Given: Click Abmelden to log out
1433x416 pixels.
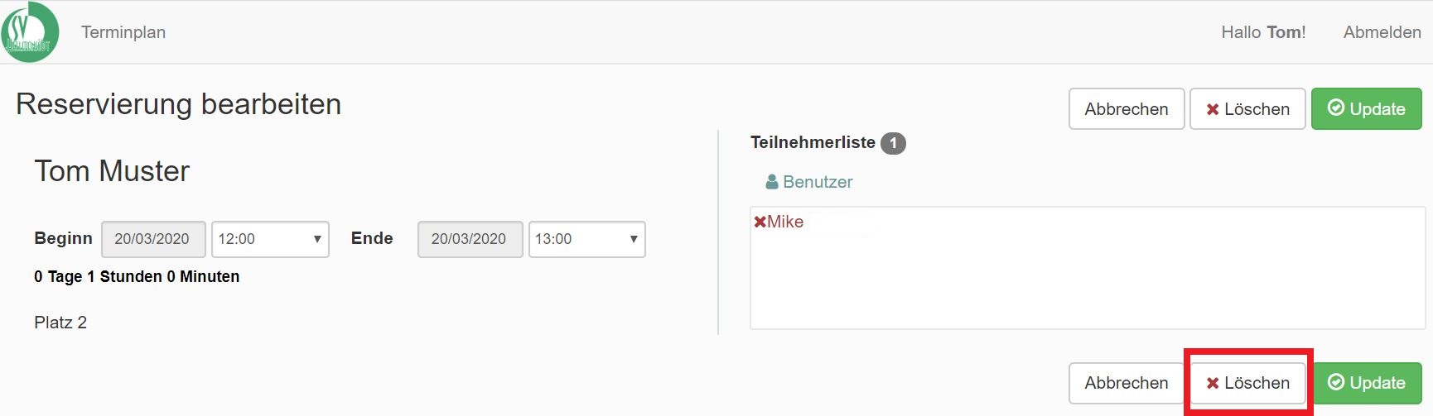Looking at the screenshot, I should 1382,32.
